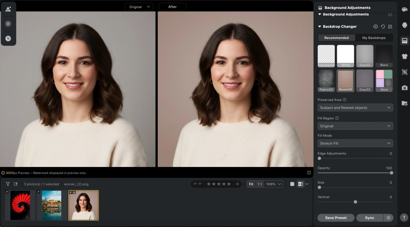Toggle Backdrop Changer preview eye icon
410x227 pixels.
375,26
